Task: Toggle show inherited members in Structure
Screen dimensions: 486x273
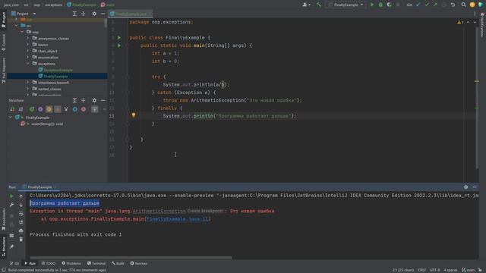Action: pyautogui.click(x=66, y=109)
